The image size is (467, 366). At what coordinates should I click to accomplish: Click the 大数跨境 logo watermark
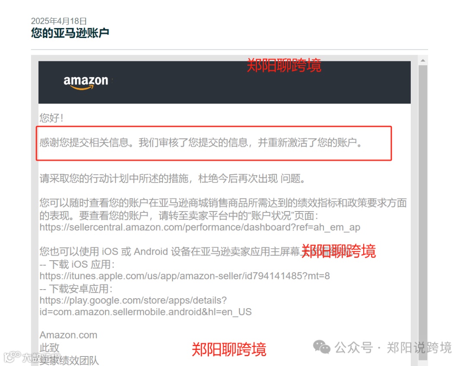click(32, 357)
